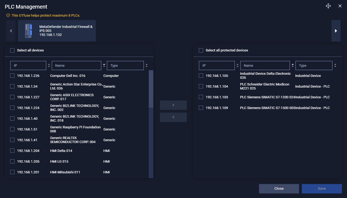Click the move dialog crosshair icon
This screenshot has width=347, height=198.
[328, 6]
